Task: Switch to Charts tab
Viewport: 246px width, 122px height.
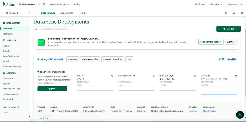Action: click(x=84, y=13)
